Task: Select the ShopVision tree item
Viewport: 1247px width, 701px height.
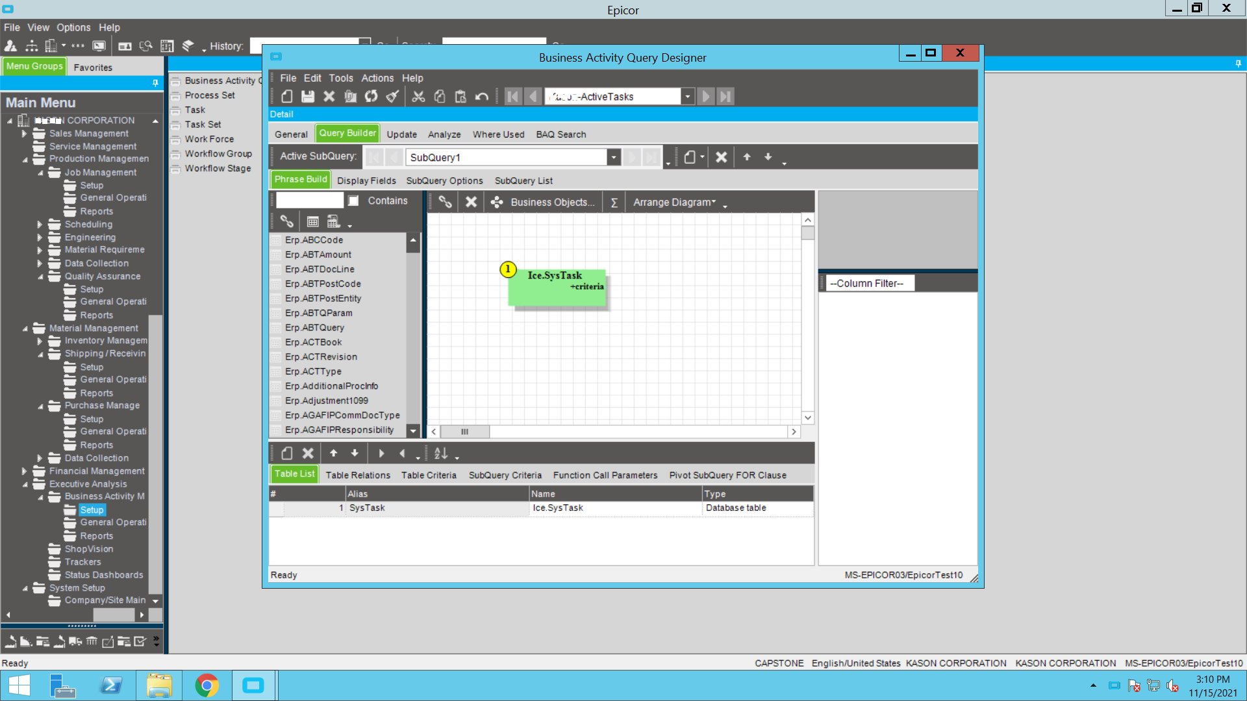Action: 88,549
